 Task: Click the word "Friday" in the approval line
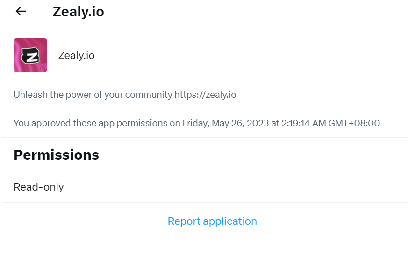pos(196,124)
